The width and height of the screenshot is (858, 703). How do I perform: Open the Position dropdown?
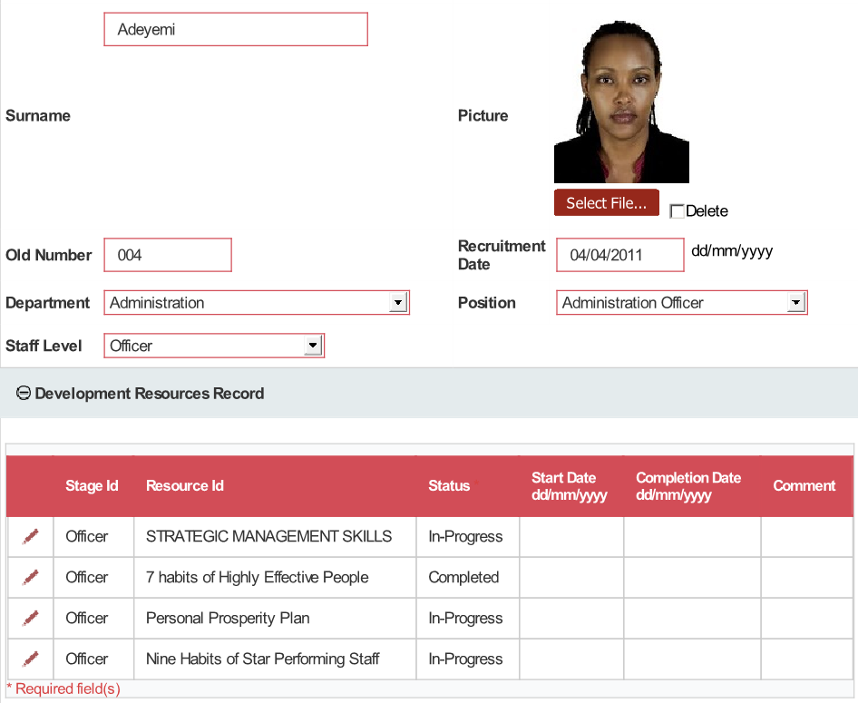coord(795,303)
